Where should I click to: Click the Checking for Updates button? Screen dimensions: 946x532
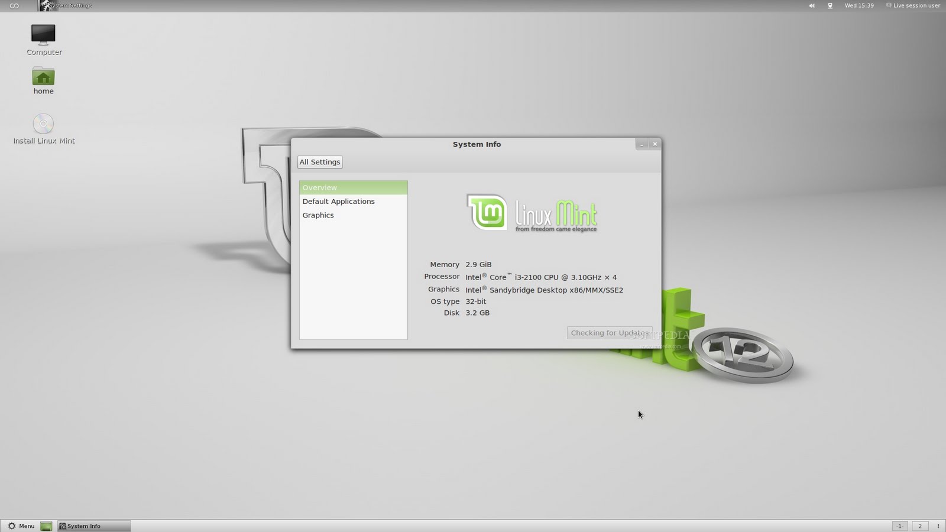[x=610, y=333]
